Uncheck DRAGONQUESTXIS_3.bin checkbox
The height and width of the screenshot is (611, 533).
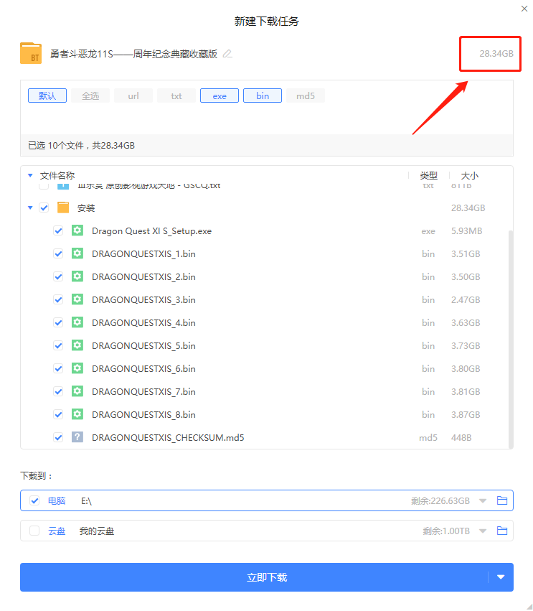[x=58, y=299]
